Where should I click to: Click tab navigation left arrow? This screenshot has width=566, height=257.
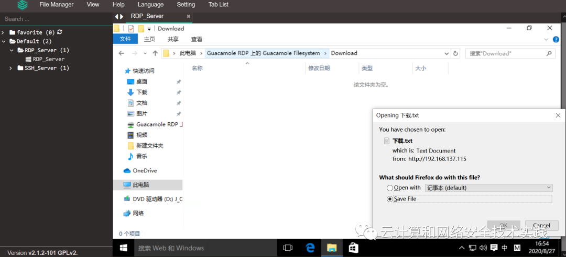116,16
